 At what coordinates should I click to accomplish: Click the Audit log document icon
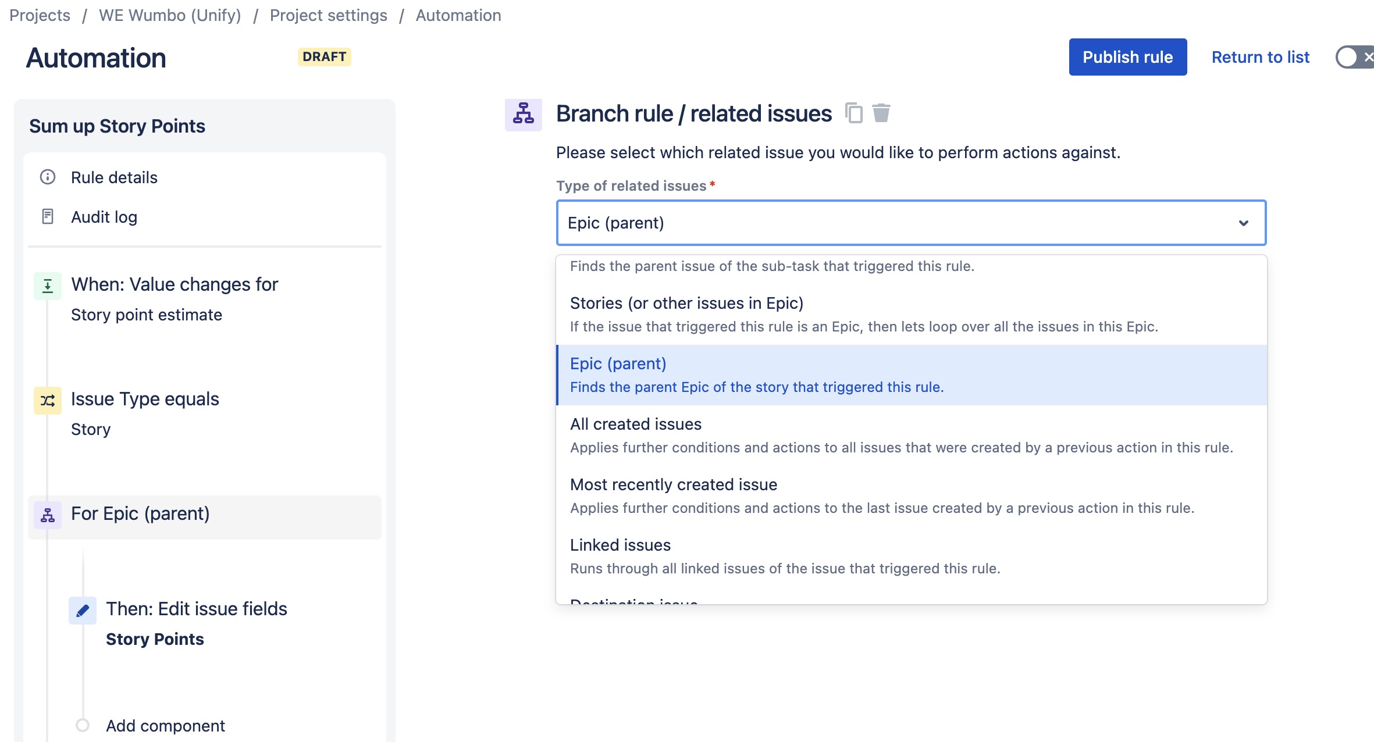point(48,216)
